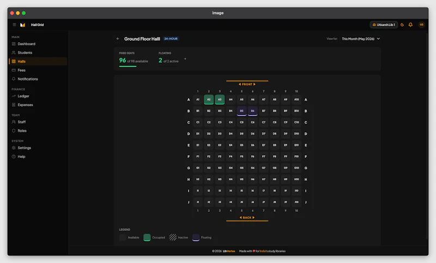The image size is (436, 263).
Task: Select seat H5
Action: (x=241, y=179)
